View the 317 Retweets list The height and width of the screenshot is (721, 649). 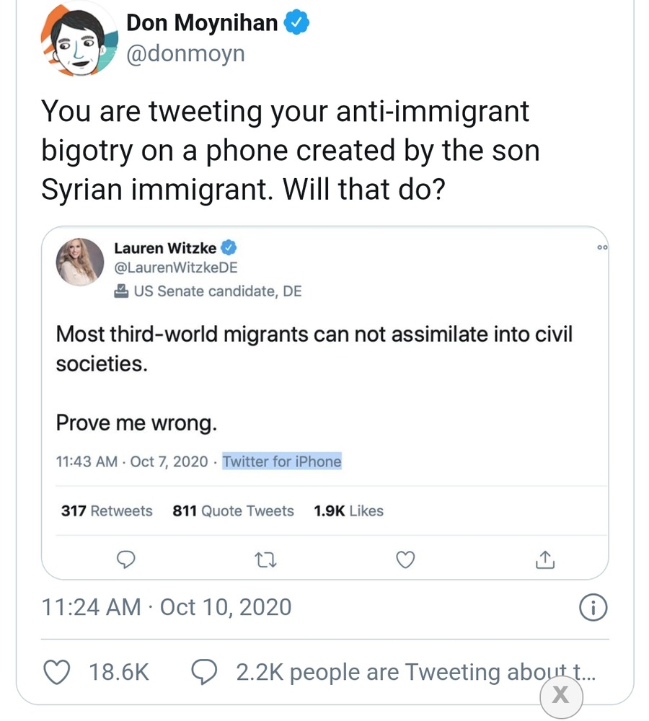107,511
